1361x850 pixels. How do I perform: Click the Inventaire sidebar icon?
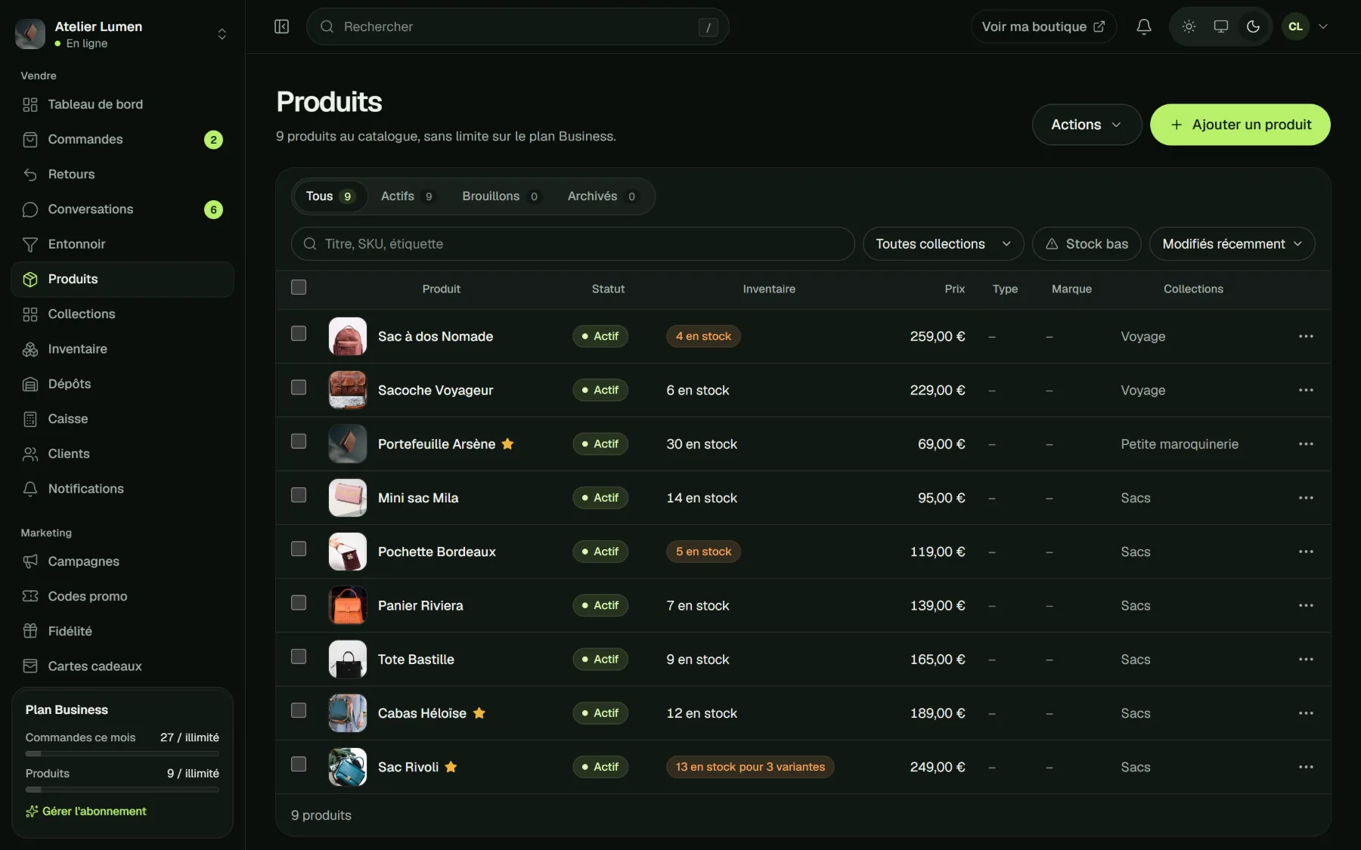(x=30, y=349)
